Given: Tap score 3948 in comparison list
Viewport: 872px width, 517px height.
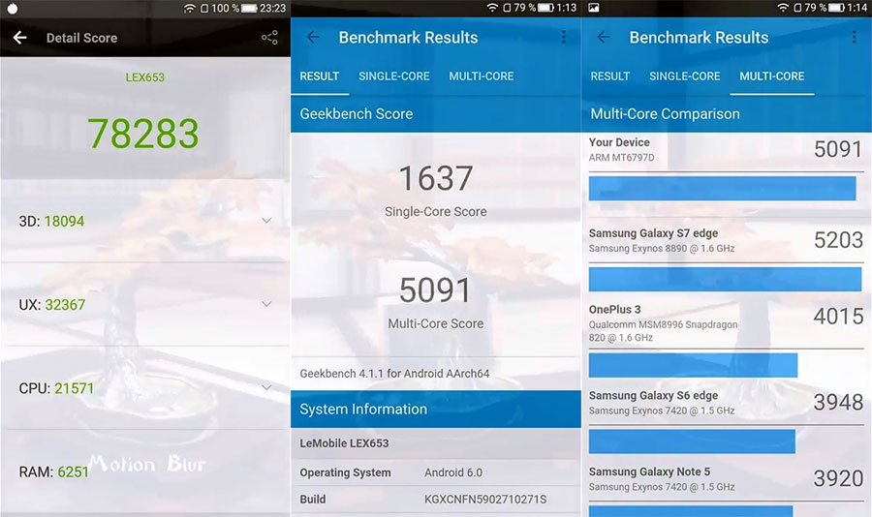Looking at the screenshot, I should coord(838,402).
